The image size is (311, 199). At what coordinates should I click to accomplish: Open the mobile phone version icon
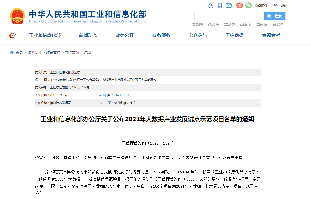(x=220, y=5)
